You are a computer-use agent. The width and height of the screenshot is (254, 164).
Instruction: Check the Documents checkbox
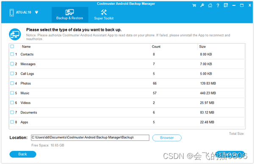tap(12, 112)
